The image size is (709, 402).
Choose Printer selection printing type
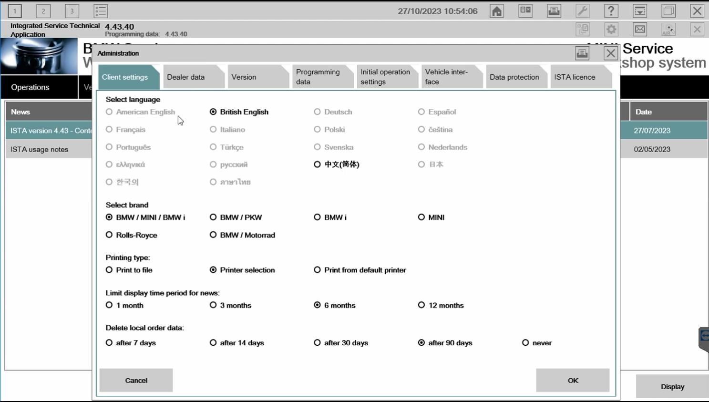tap(242, 270)
